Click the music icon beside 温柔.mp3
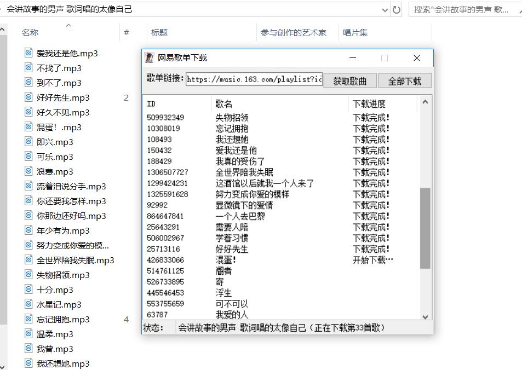 pyautogui.click(x=28, y=334)
